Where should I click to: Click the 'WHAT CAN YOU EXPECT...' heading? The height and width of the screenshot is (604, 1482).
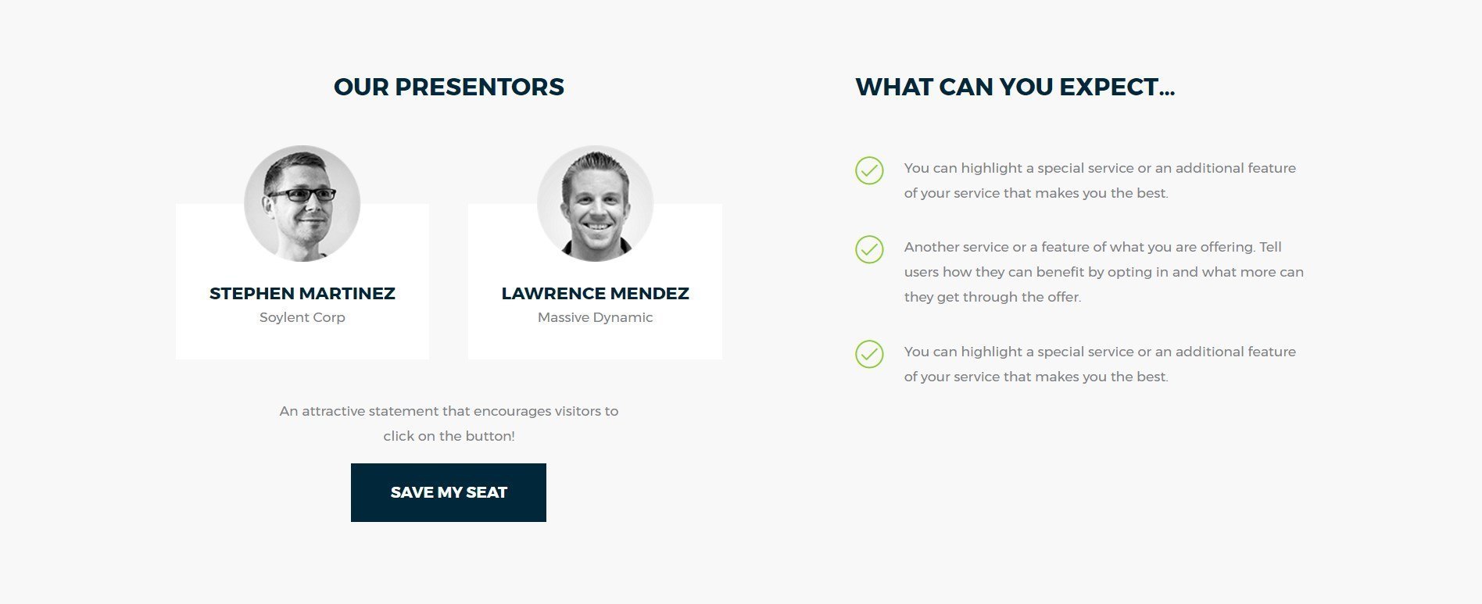coord(1016,87)
